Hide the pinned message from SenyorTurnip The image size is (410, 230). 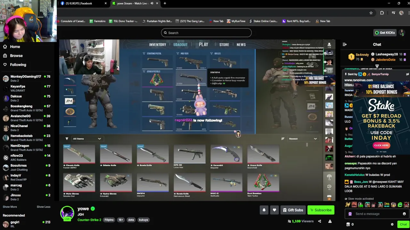(x=407, y=74)
